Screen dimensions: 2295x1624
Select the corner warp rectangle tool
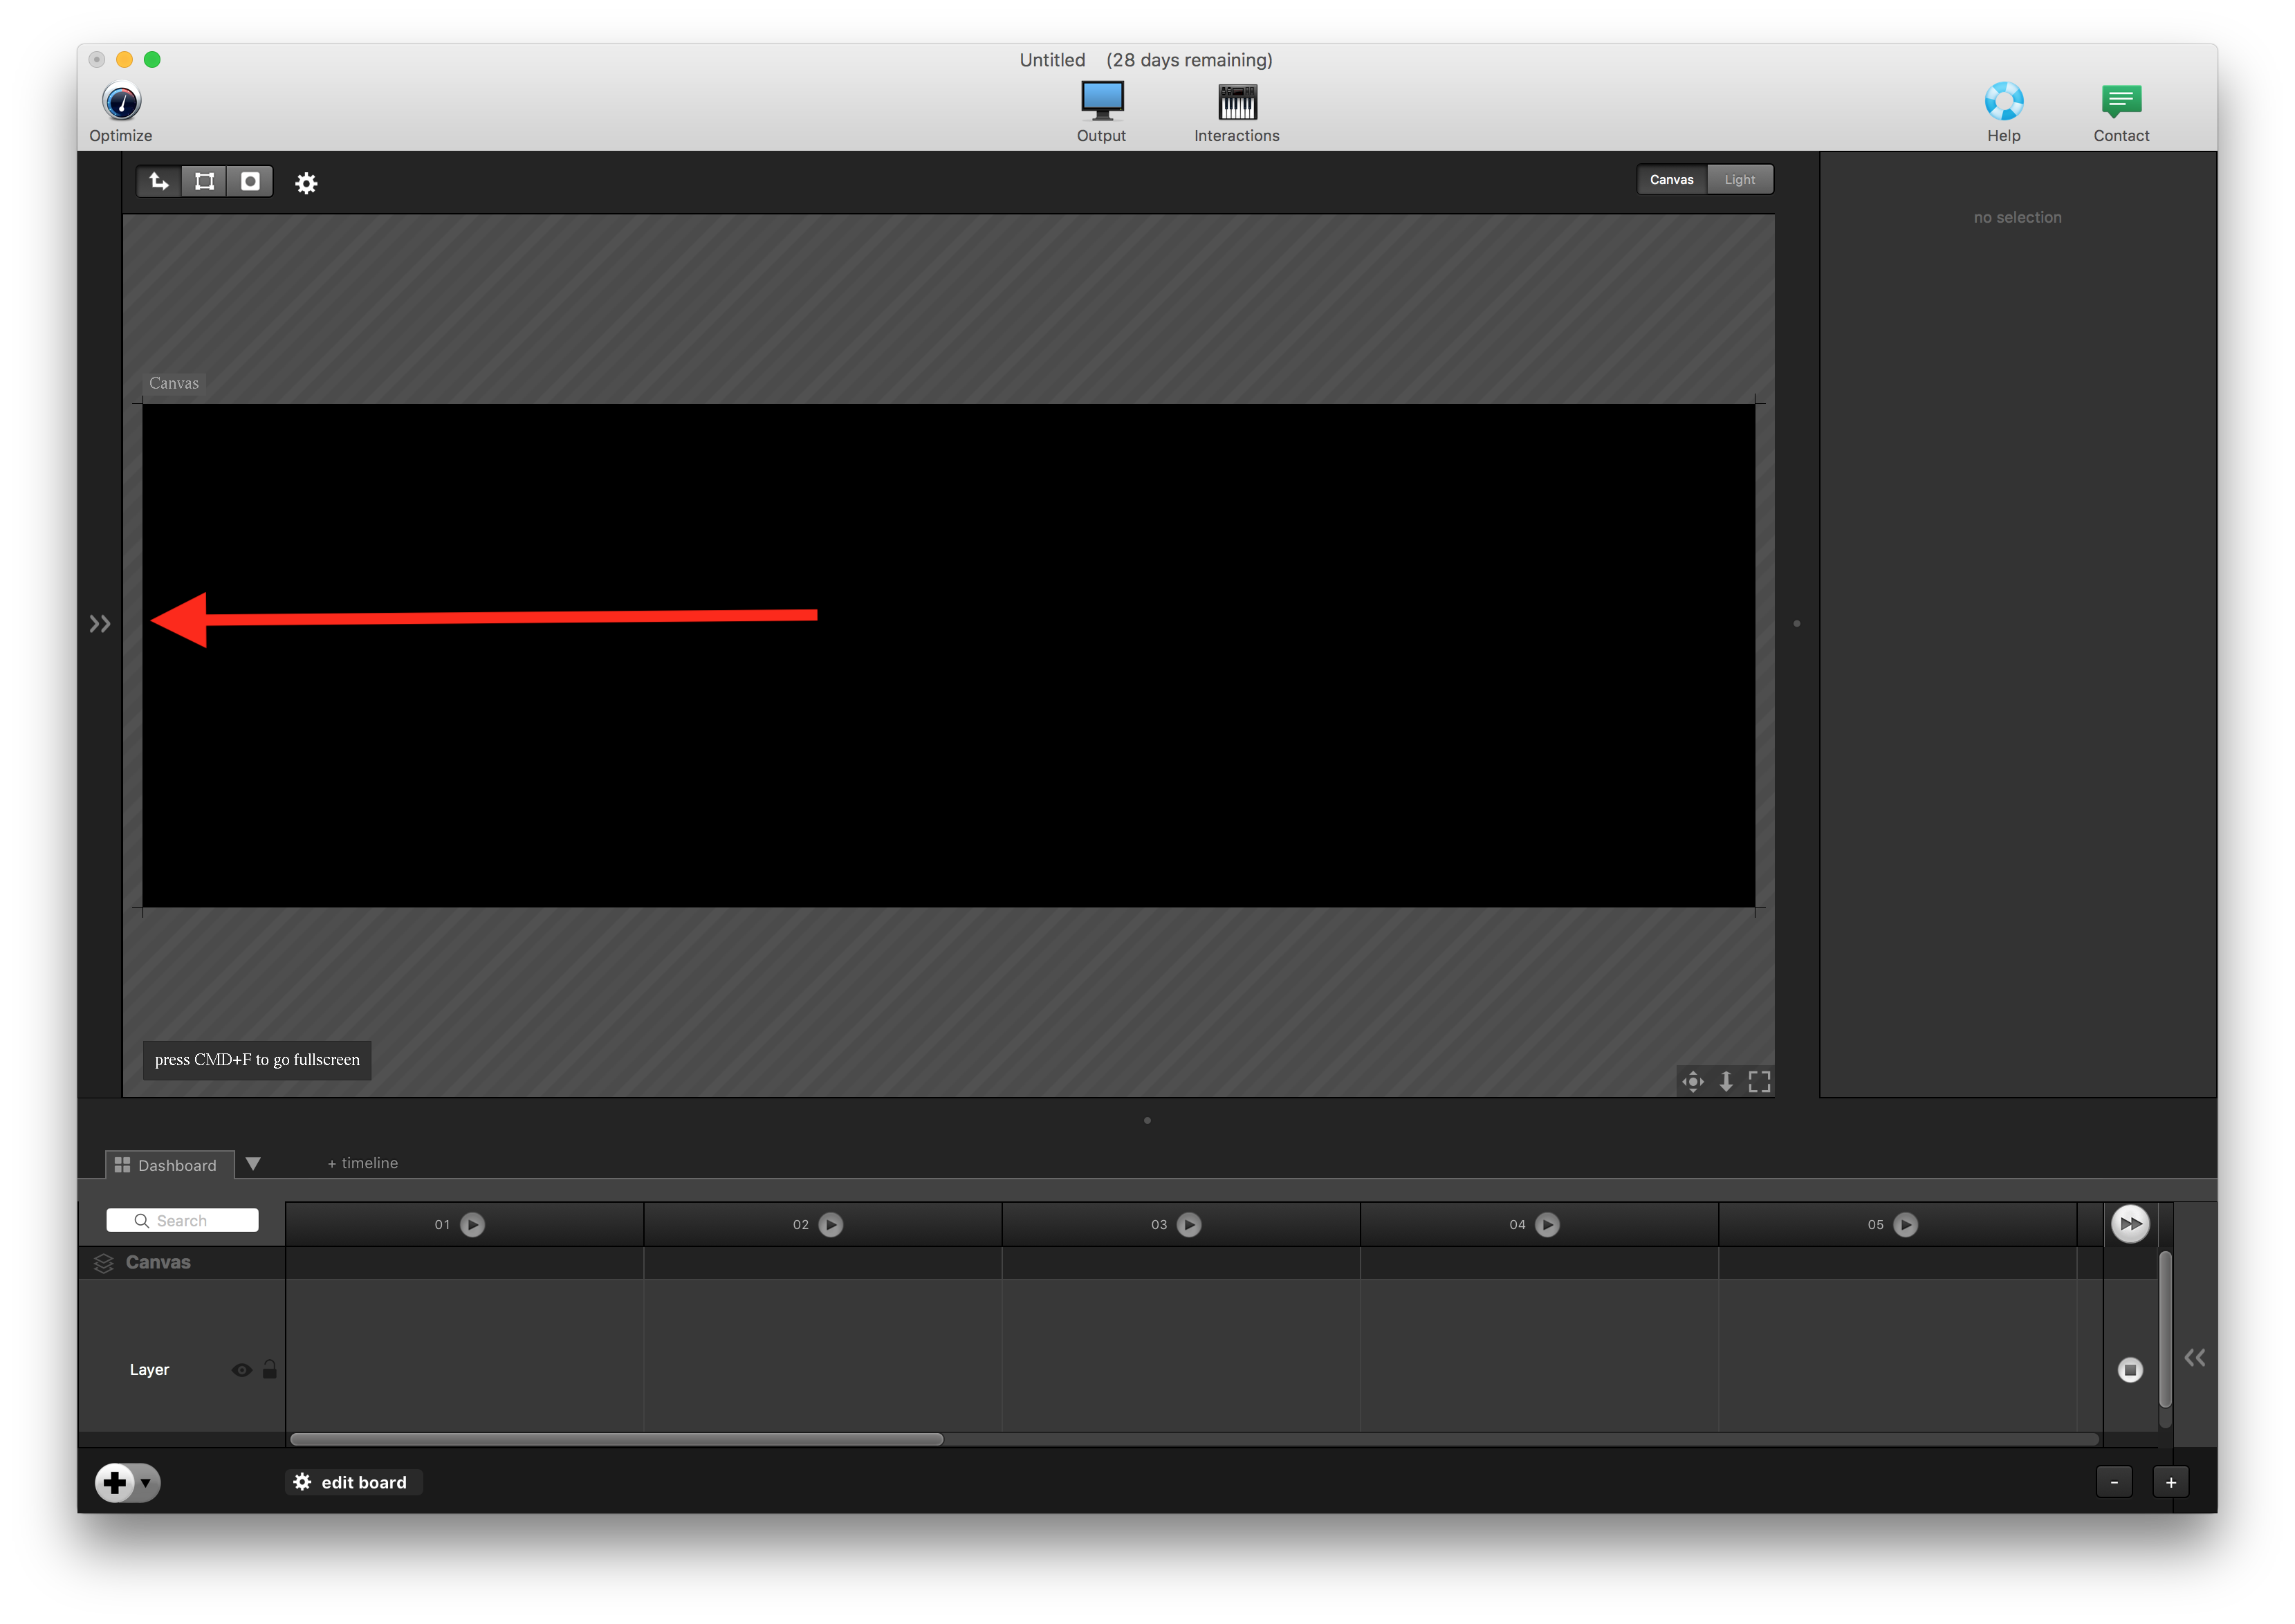click(204, 181)
